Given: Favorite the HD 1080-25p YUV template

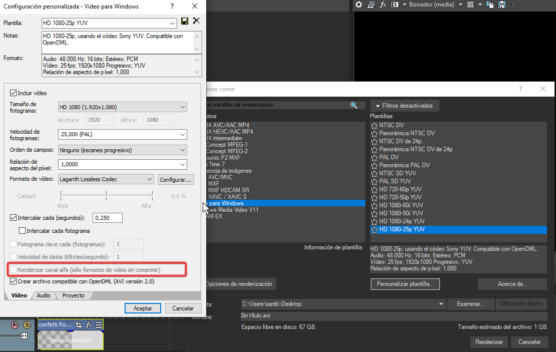Looking at the screenshot, I should point(374,230).
